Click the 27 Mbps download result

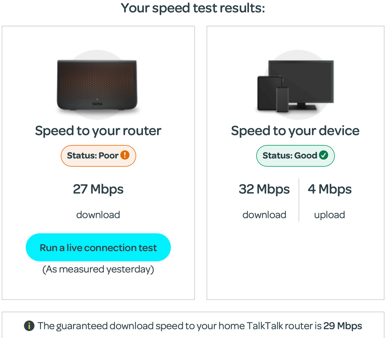[x=98, y=189]
